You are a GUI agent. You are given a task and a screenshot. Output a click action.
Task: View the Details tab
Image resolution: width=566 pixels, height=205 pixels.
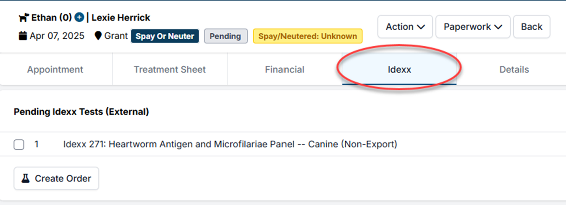click(514, 70)
